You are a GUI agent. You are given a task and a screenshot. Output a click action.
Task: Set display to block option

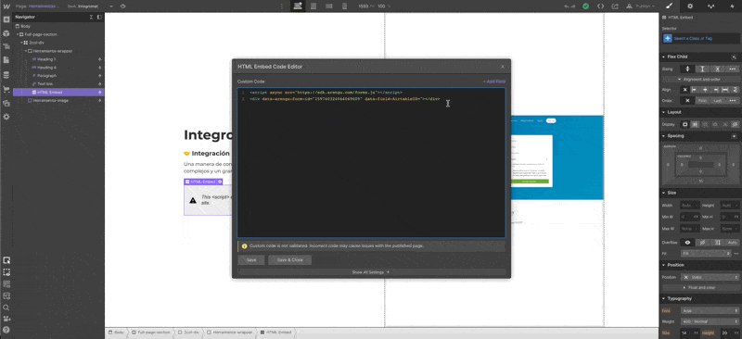684,124
